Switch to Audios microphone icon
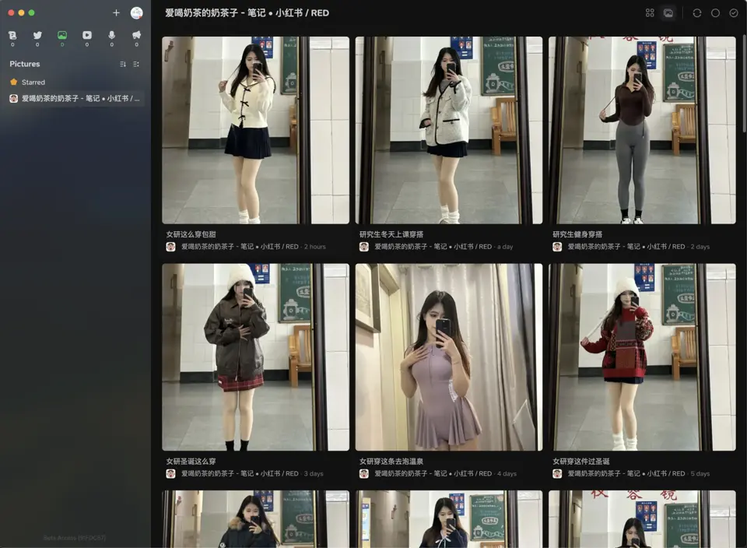747x548 pixels. [x=112, y=35]
